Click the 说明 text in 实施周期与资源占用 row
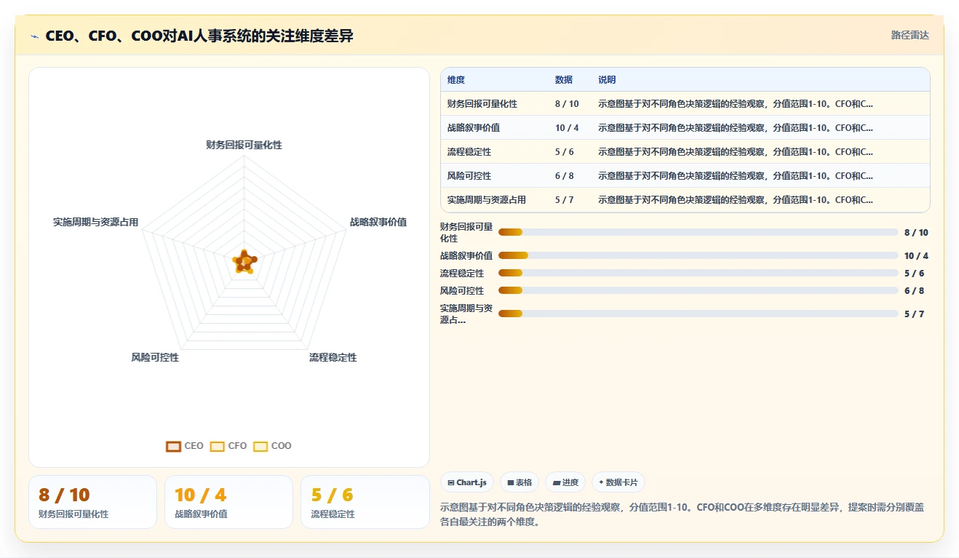Image resolution: width=959 pixels, height=558 pixels. tap(736, 200)
